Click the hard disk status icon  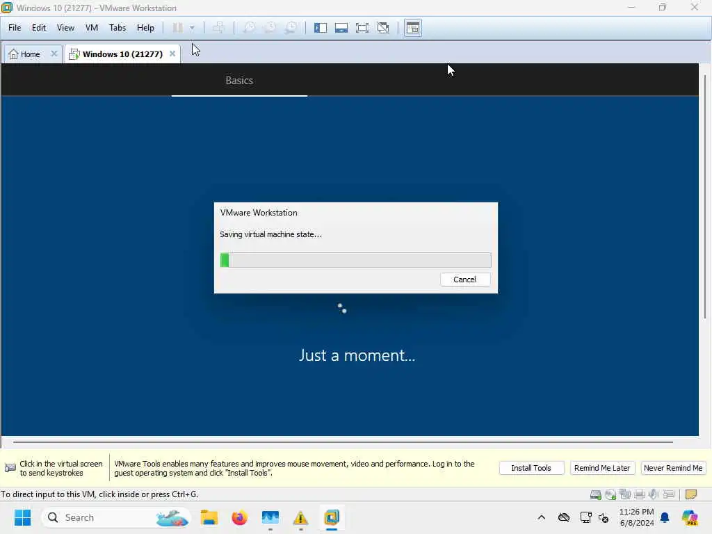click(596, 494)
